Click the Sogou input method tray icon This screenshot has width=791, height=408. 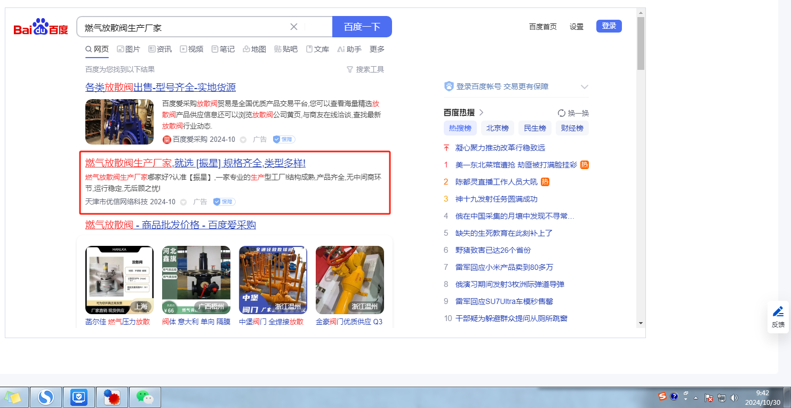[662, 397]
